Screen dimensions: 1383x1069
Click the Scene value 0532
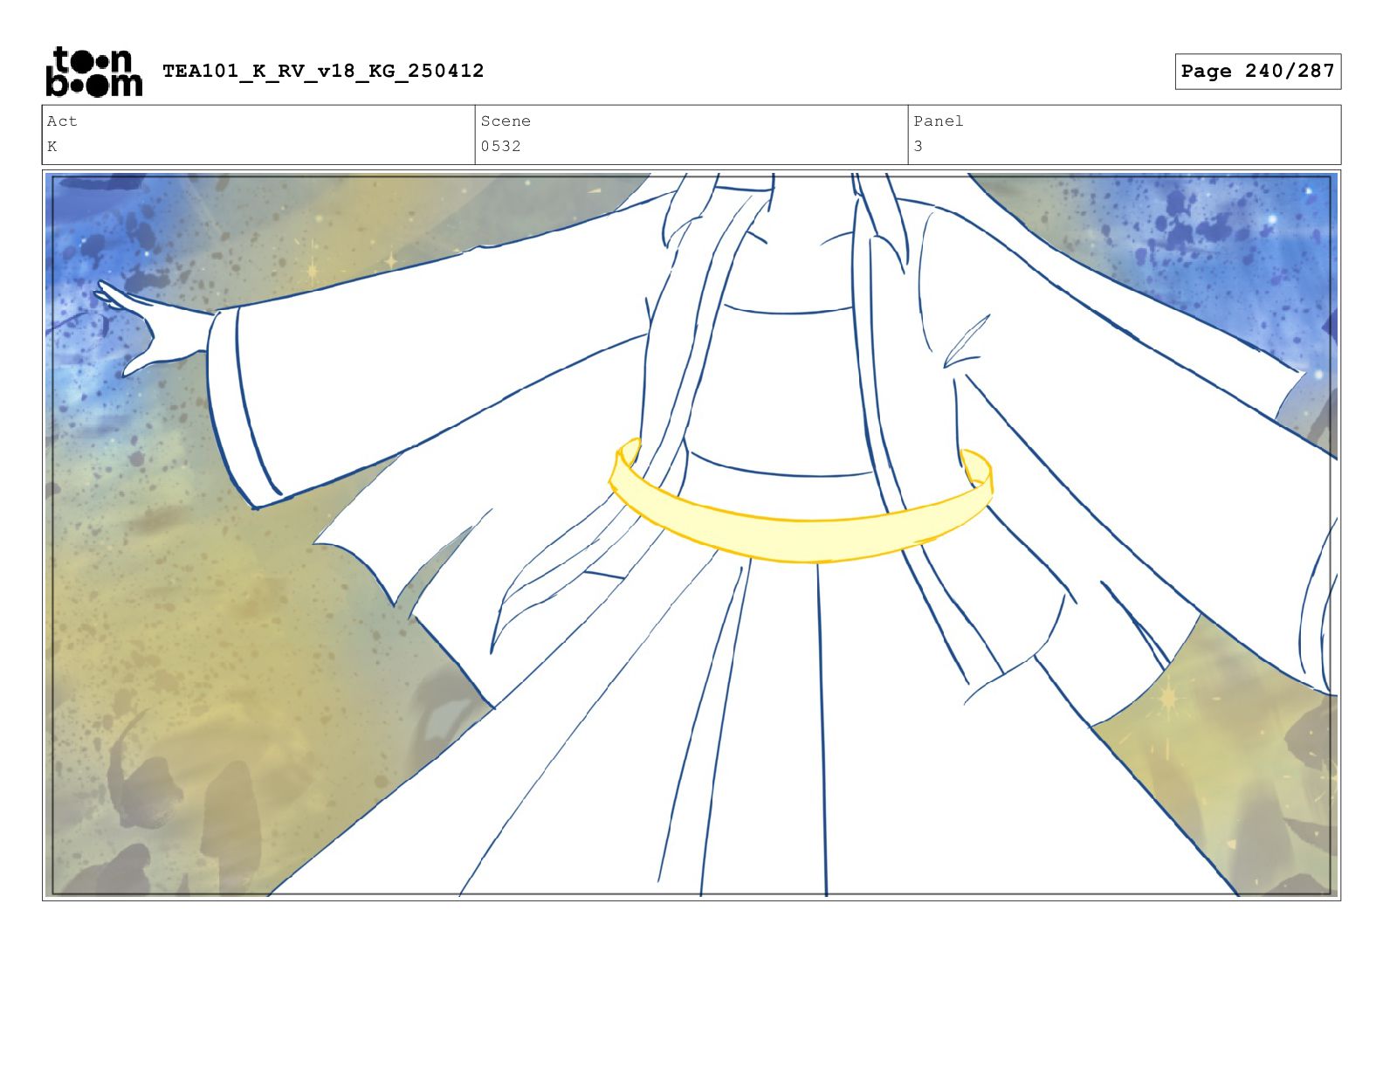click(x=500, y=146)
